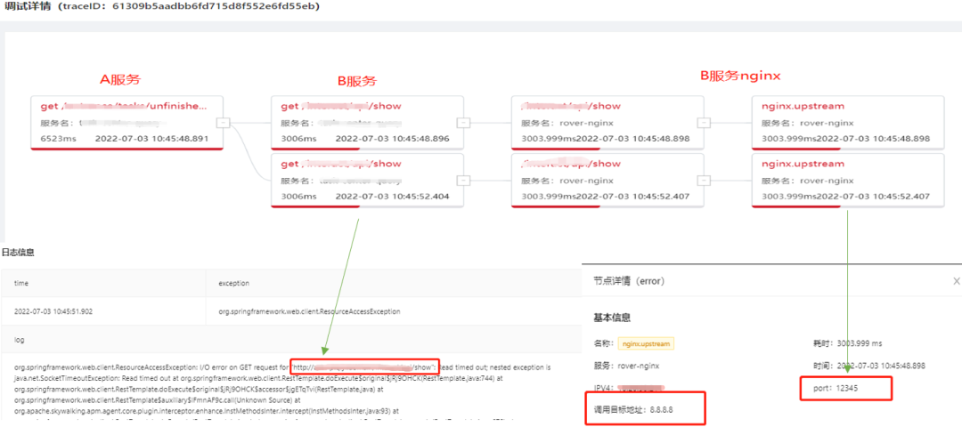
Task: Click timestamp 2022-07-03 10:45:48.896
Action: [392, 139]
